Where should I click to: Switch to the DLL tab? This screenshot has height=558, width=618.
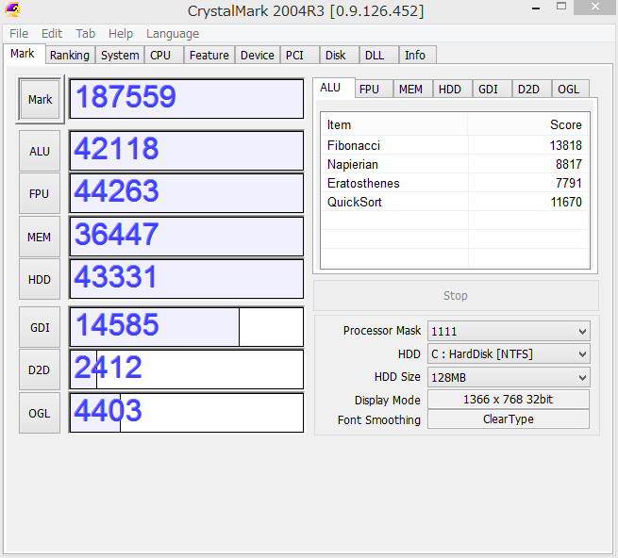pyautogui.click(x=378, y=55)
